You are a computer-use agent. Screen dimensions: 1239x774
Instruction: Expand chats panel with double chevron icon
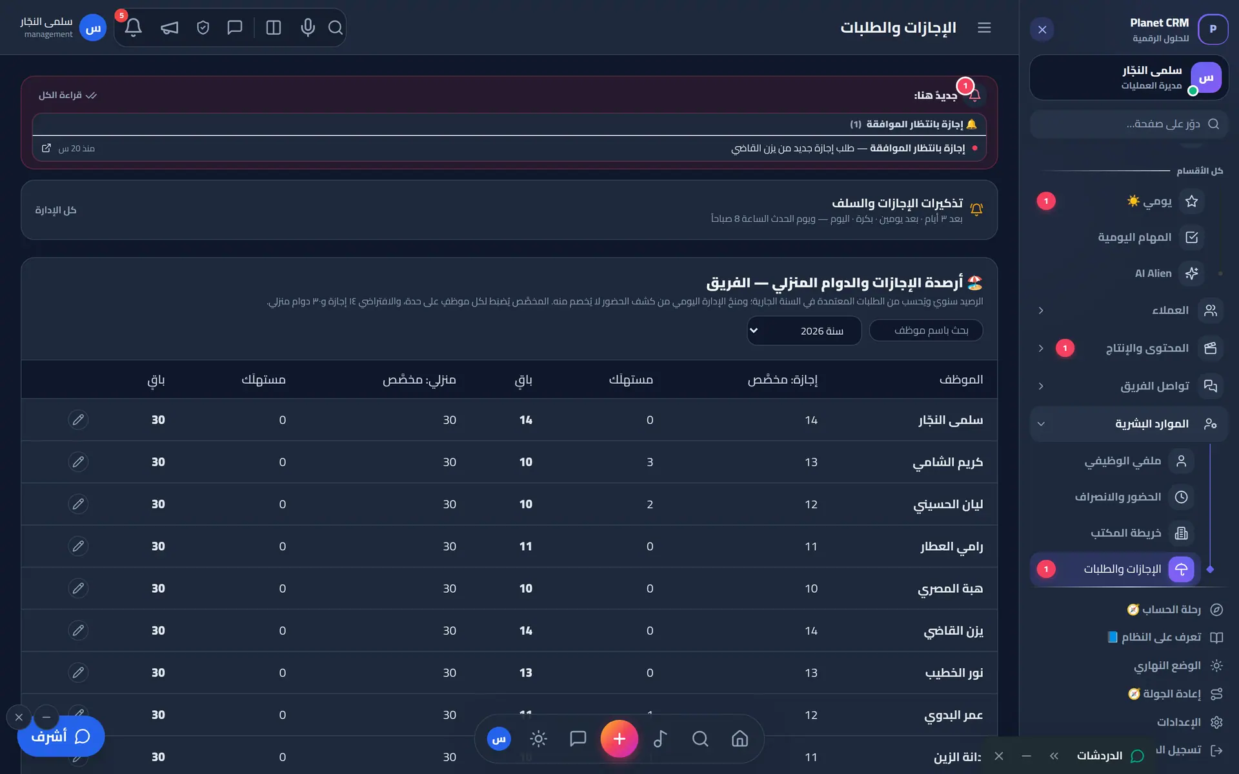pos(1054,756)
